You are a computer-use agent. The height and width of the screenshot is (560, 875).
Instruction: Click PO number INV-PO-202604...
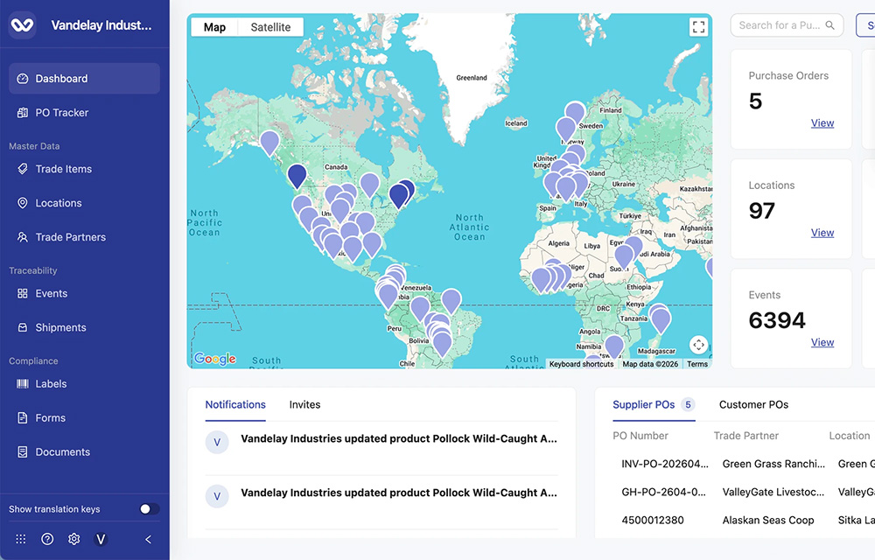pos(665,464)
